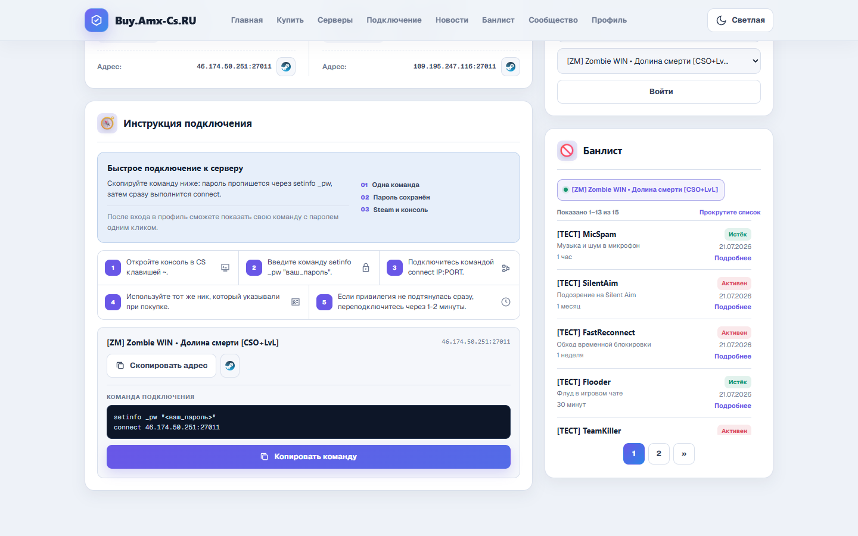Click the step number 5 badge
The width and height of the screenshot is (858, 536).
324,303
